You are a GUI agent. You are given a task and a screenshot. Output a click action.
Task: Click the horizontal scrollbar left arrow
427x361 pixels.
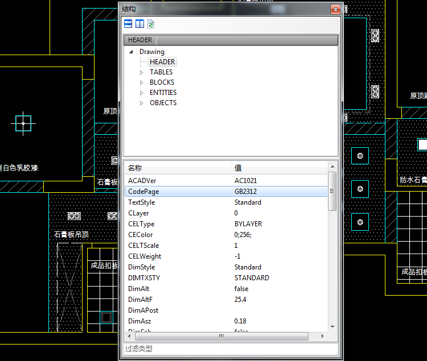129,336
